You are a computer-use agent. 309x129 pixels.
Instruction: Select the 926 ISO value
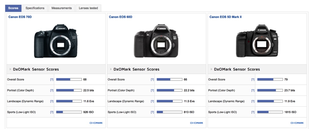pyautogui.click(x=88, y=112)
